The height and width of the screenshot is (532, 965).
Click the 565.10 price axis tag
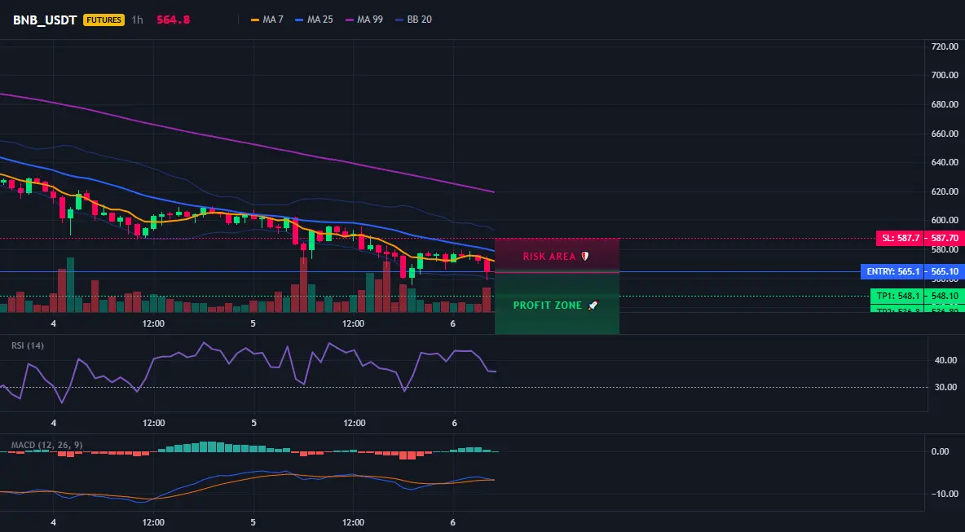[x=945, y=271]
